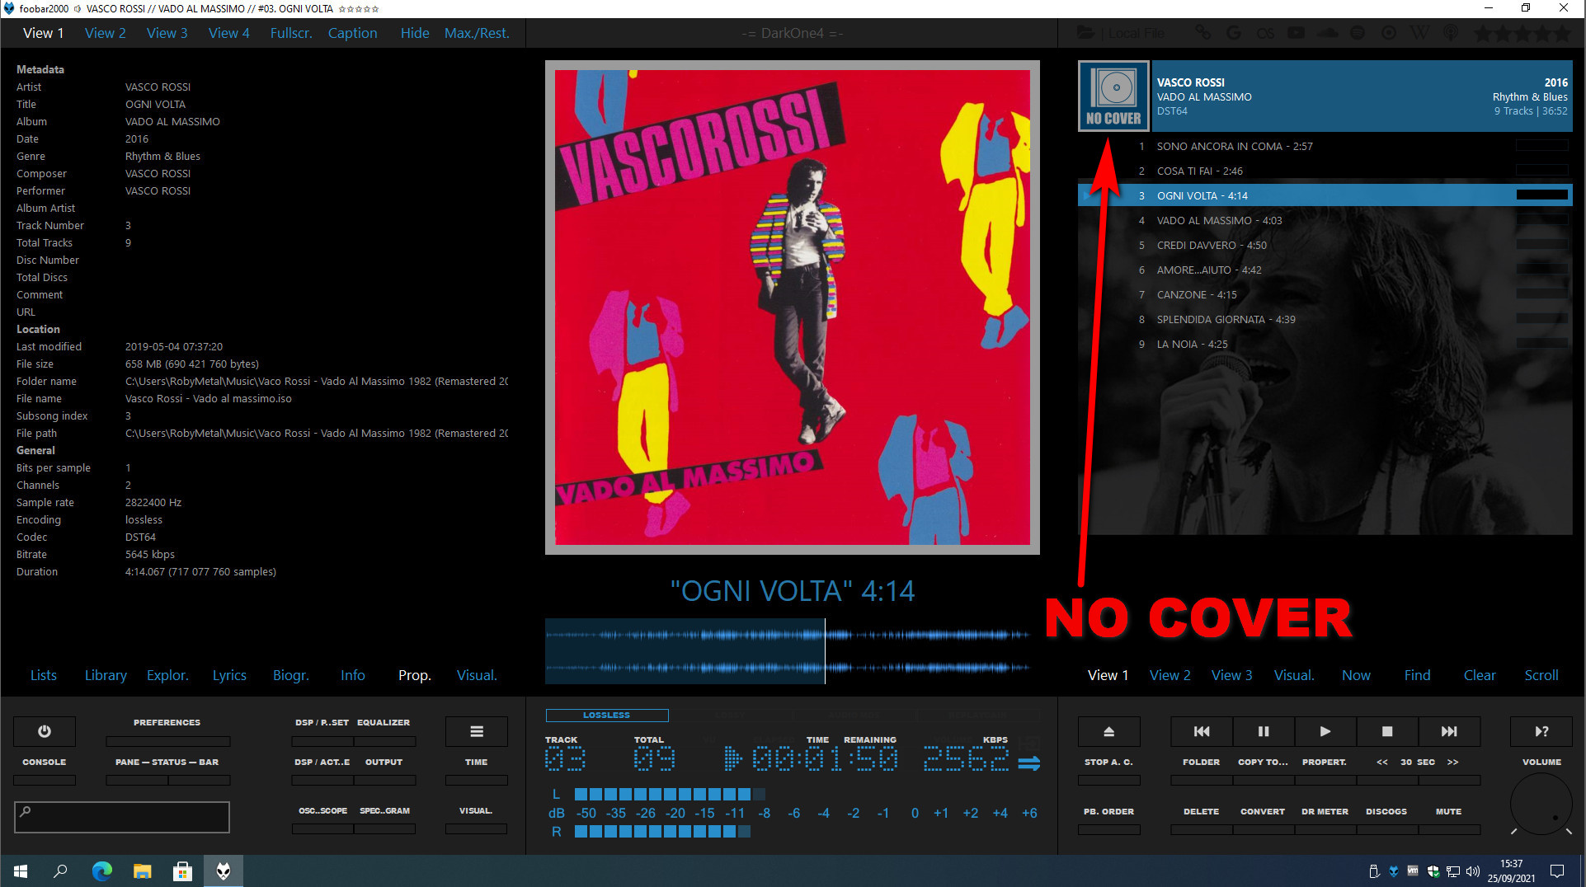The width and height of the screenshot is (1586, 887).
Task: Adjust the Volume knob
Action: (x=1541, y=805)
